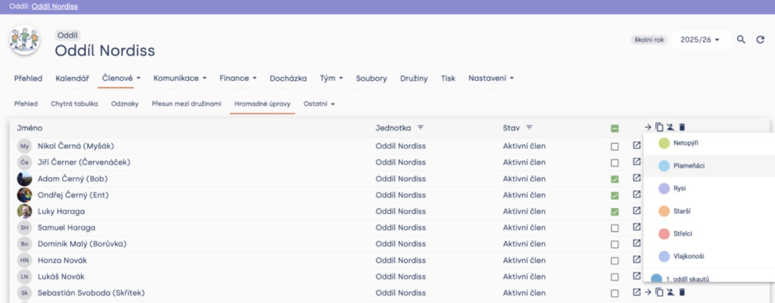Choose Starší from the group list
The height and width of the screenshot is (303, 775).
click(x=709, y=211)
